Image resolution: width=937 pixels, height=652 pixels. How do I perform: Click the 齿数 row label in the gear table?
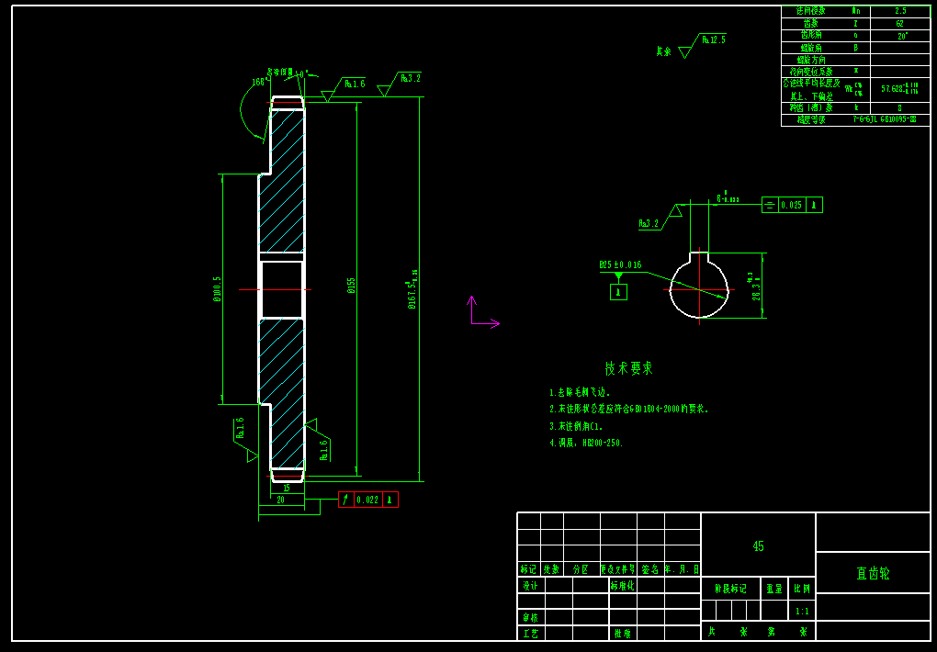(x=811, y=23)
